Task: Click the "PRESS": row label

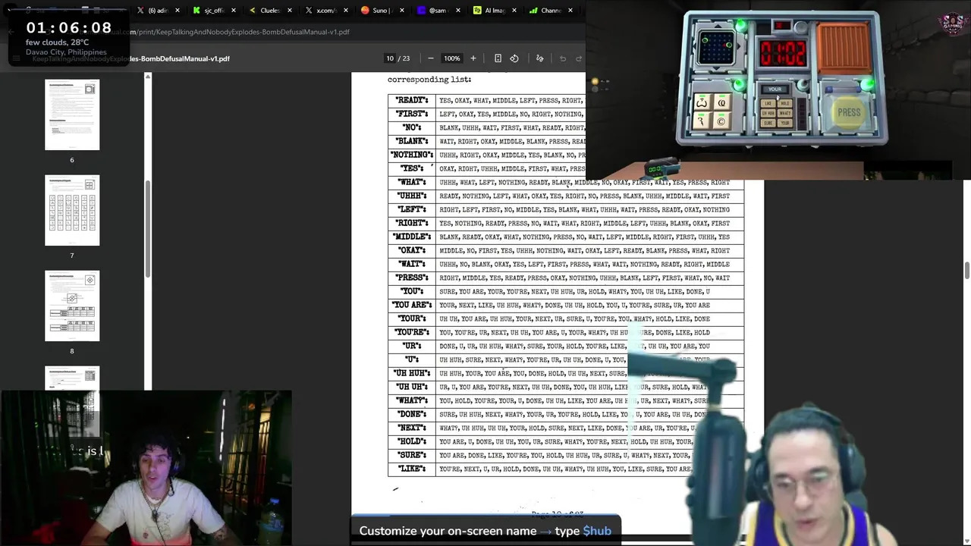Action: (x=411, y=278)
